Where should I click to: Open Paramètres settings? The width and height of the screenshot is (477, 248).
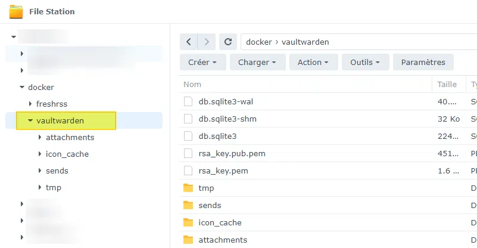coord(423,62)
